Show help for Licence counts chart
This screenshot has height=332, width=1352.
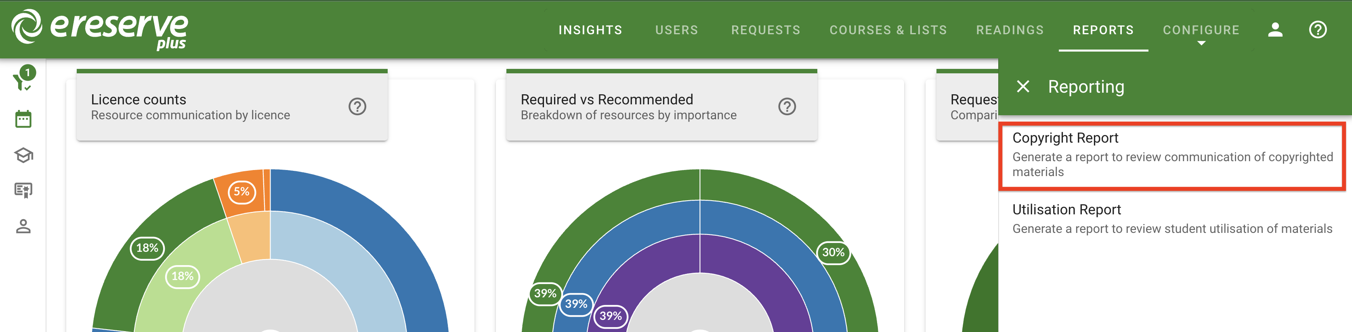click(x=357, y=107)
